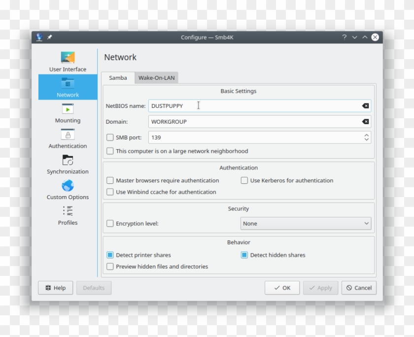Clear the NetBIOS name field with its erase icon
Image resolution: width=414 pixels, height=337 pixels.
tap(365, 105)
